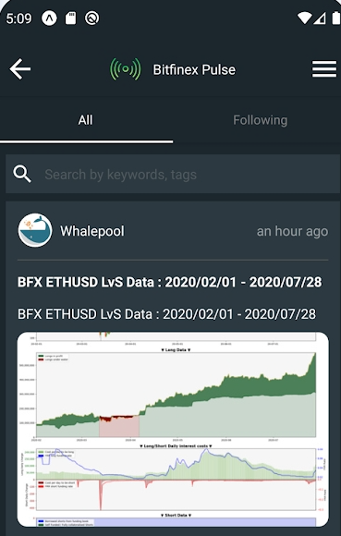Open the hamburger menu
341x536 pixels.
click(x=324, y=69)
